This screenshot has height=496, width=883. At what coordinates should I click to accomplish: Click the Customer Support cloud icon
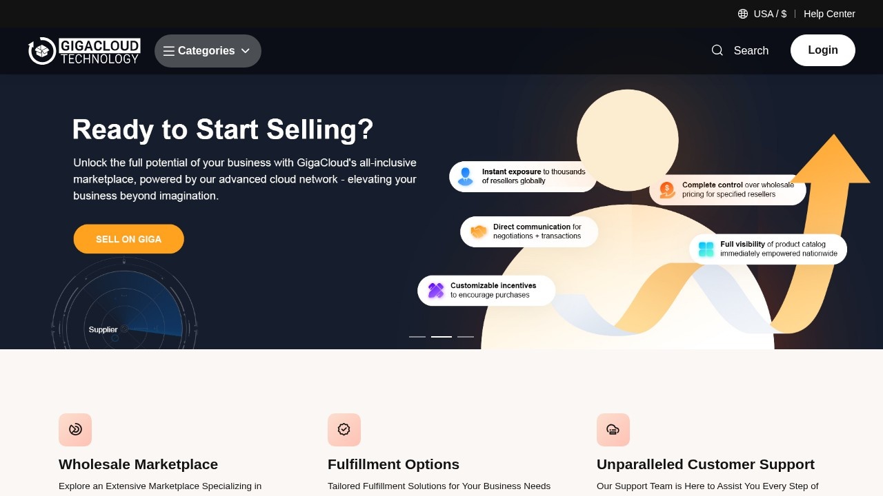(x=613, y=430)
